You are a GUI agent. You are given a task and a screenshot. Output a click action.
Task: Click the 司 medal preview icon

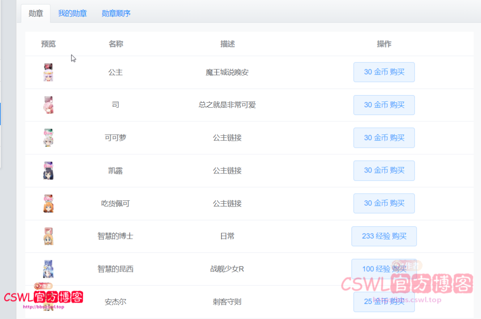coord(48,105)
